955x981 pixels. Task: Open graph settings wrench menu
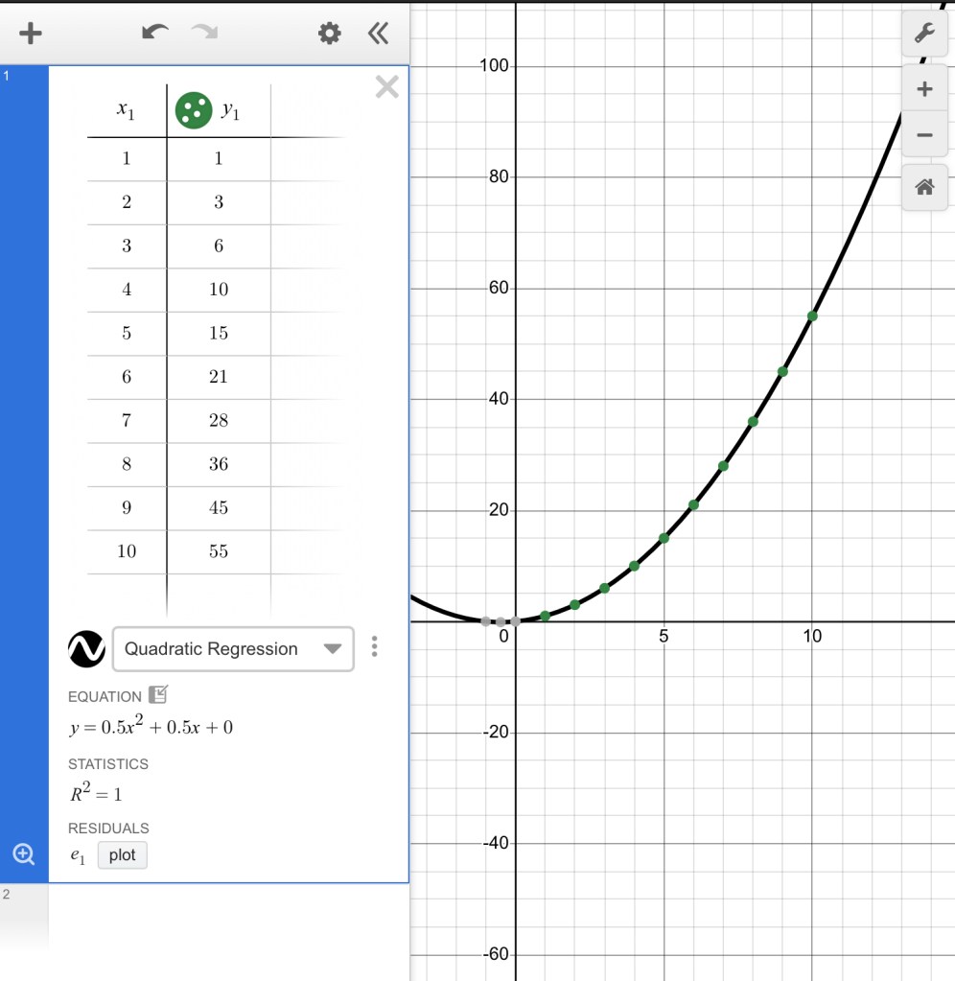(x=924, y=35)
